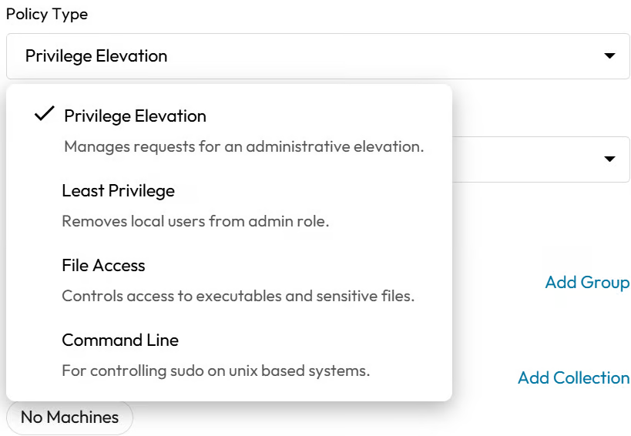Screen dimensions: 631x436
Task: Open the second dropdown below Policy Type
Action: 609,159
